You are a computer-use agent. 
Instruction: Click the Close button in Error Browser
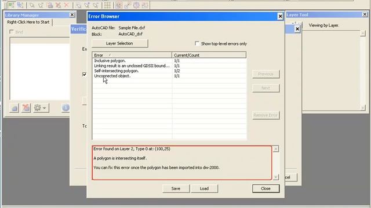[265, 188]
